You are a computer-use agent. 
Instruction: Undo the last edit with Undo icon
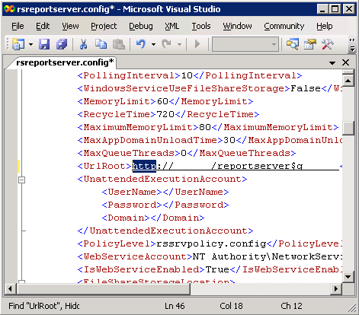pos(141,44)
